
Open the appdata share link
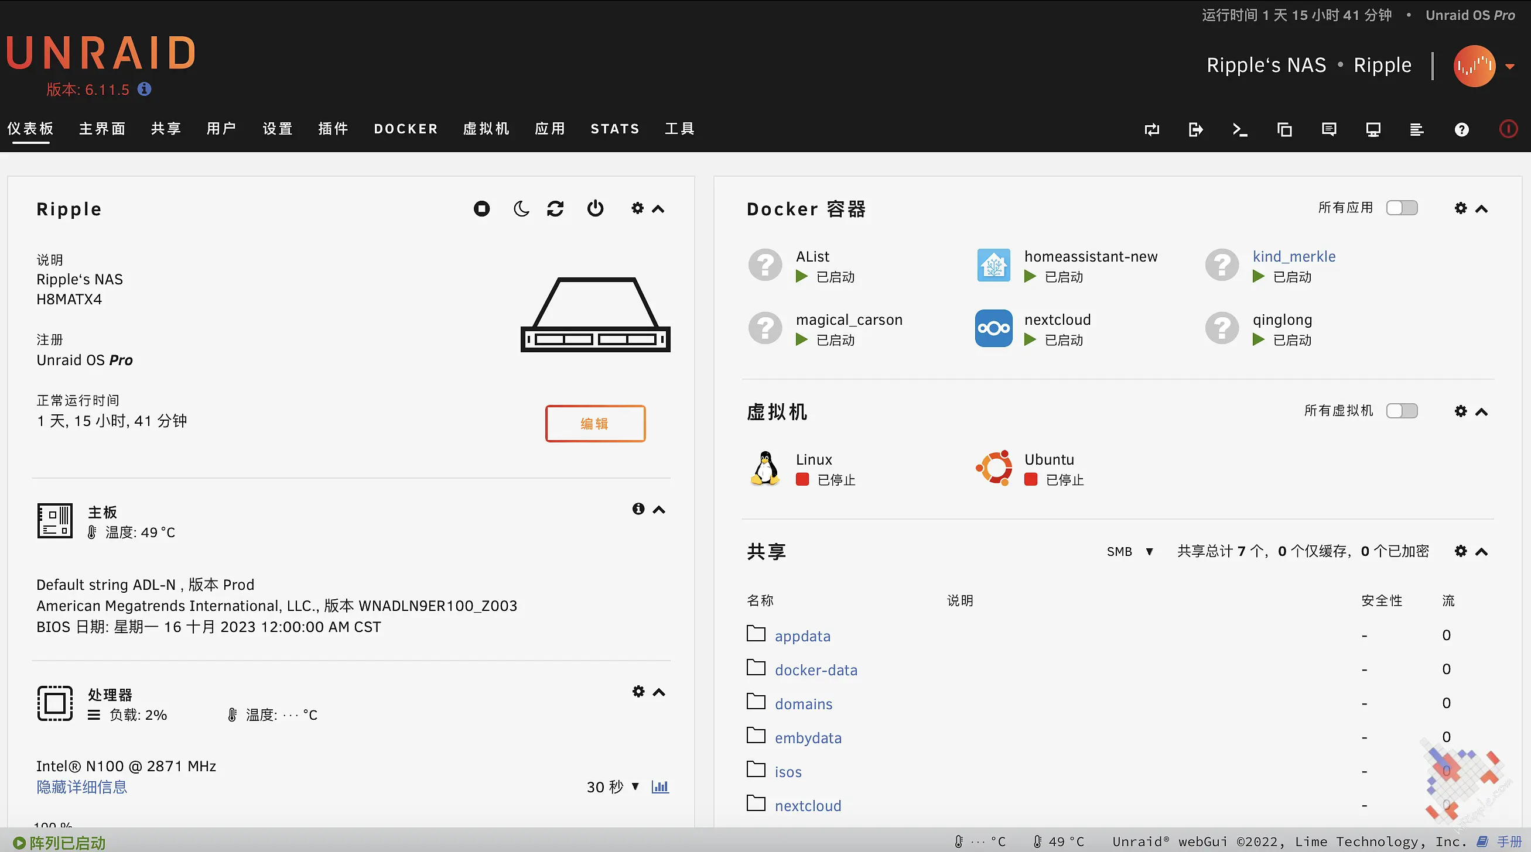pos(802,636)
